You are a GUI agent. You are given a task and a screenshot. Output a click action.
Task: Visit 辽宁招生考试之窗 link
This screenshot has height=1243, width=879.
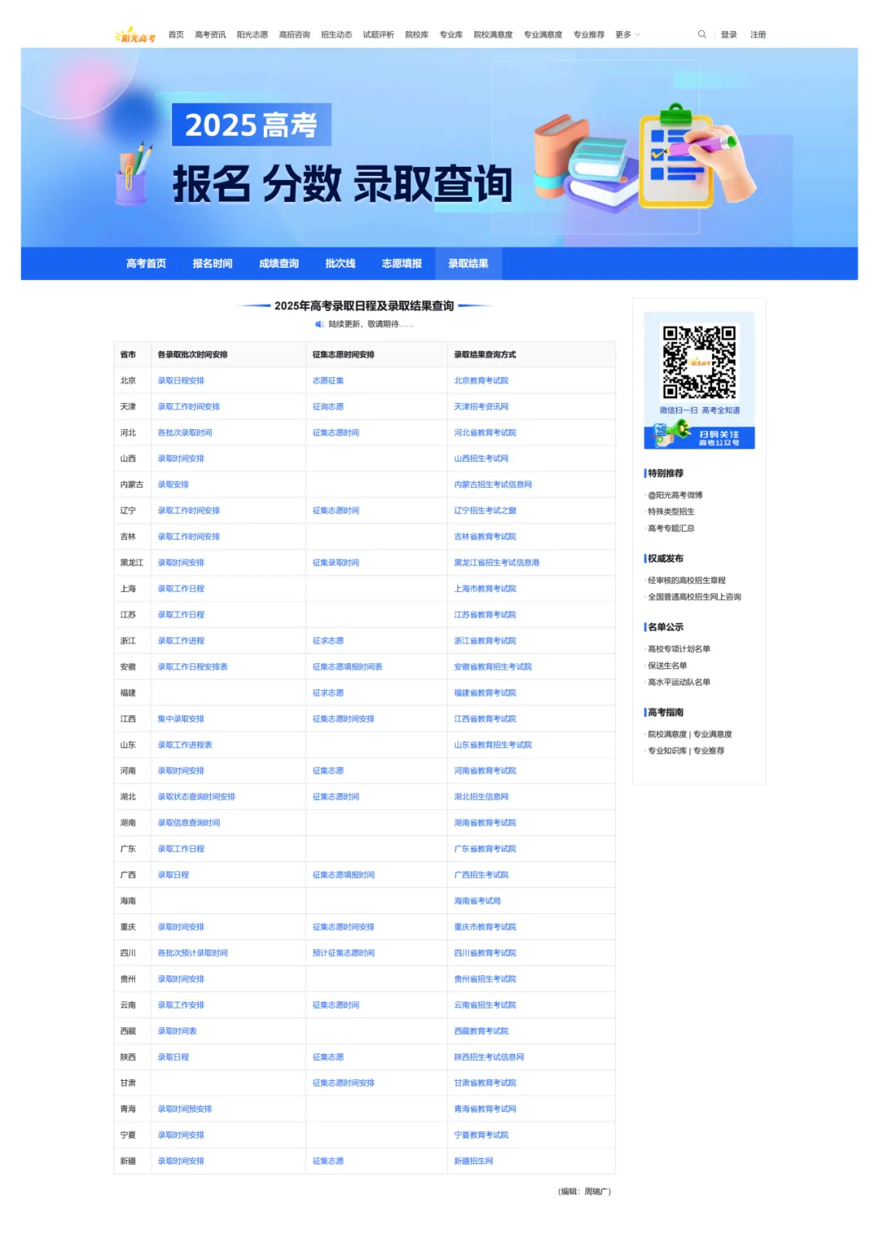point(485,511)
